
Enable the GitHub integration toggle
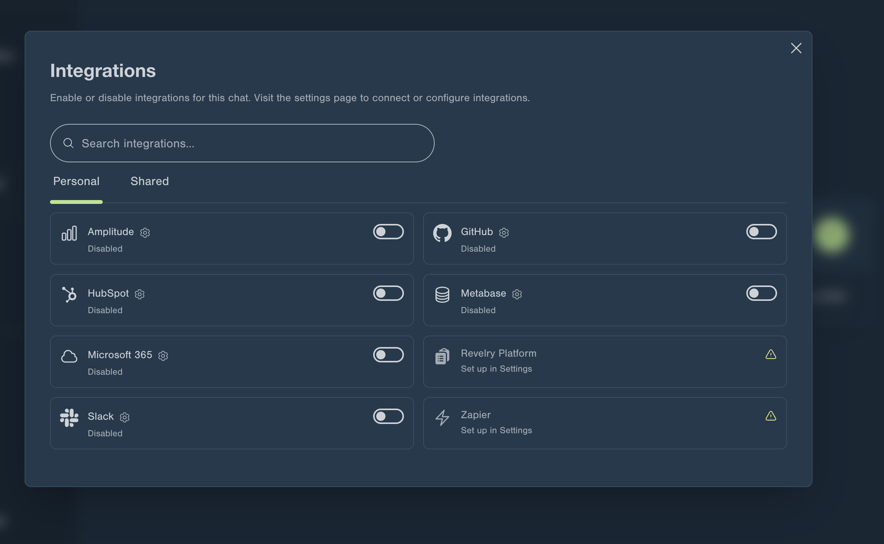pyautogui.click(x=762, y=231)
